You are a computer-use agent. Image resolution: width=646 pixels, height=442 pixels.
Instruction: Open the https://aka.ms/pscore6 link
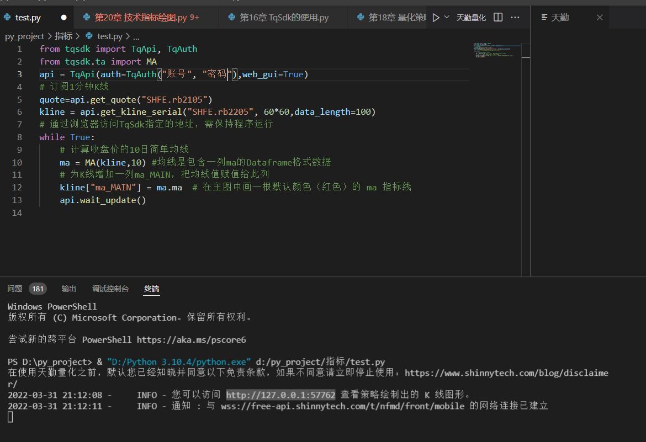191,340
